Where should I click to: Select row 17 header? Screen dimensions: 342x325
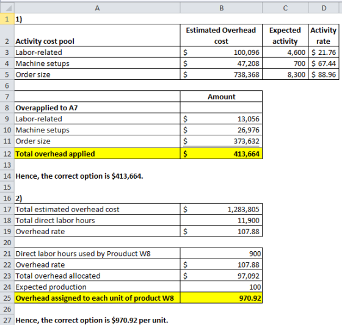tap(7, 209)
